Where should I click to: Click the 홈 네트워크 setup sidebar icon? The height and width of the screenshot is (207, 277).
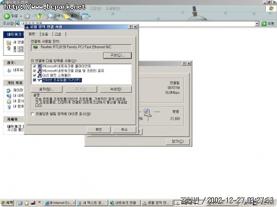[9, 49]
